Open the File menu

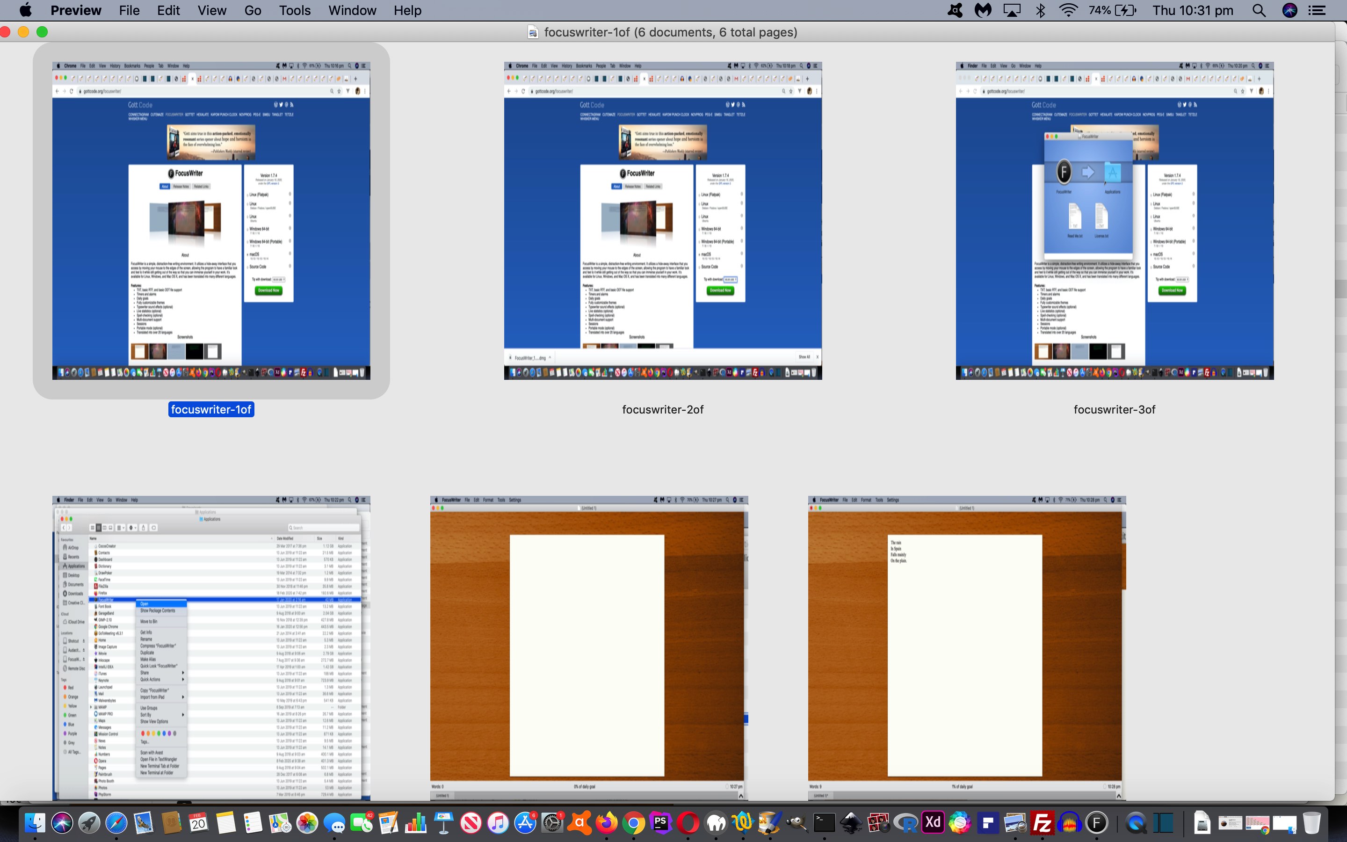click(129, 10)
